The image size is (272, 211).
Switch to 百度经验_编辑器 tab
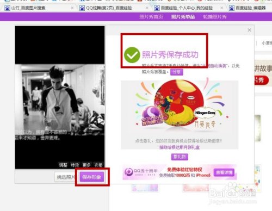point(250,8)
